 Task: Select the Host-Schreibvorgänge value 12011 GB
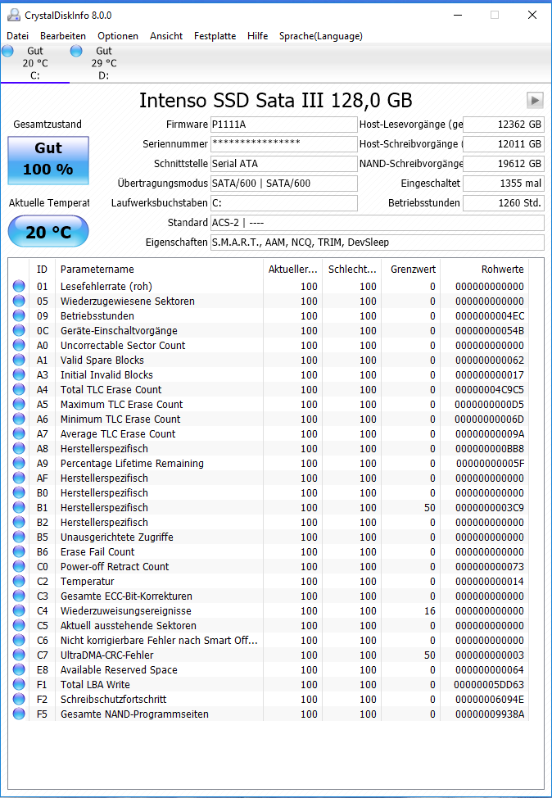coord(504,144)
